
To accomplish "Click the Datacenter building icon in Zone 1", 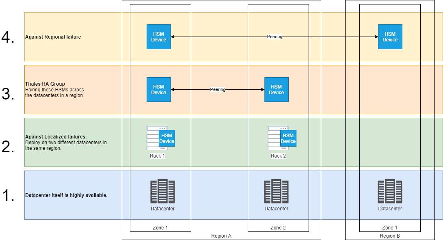I will 163,190.
